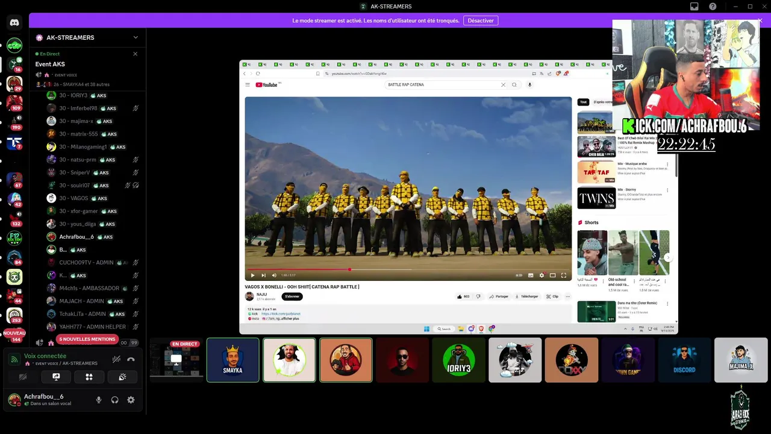Select member 30 - yous_diiga
Image resolution: width=771 pixels, height=434 pixels.
pos(93,224)
